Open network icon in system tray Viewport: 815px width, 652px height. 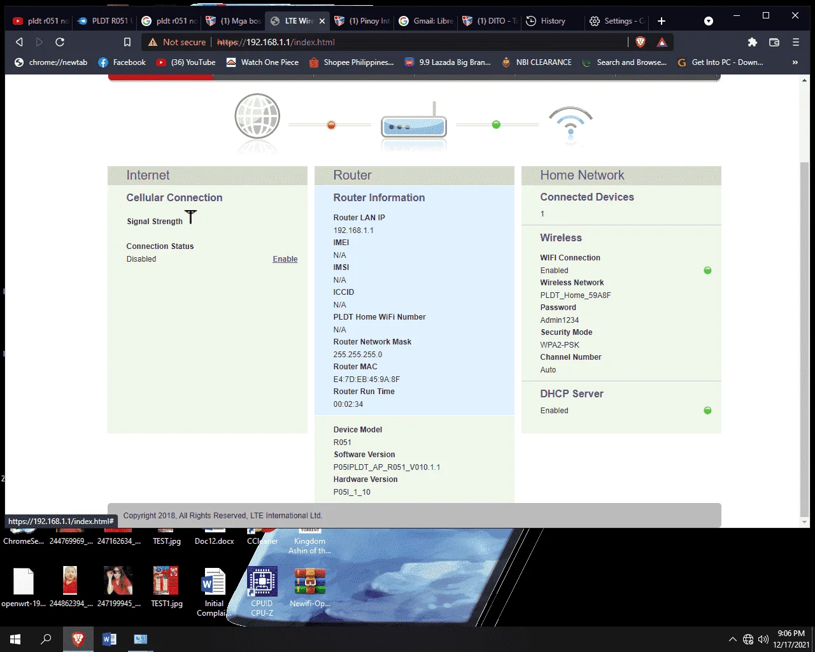pyautogui.click(x=748, y=639)
